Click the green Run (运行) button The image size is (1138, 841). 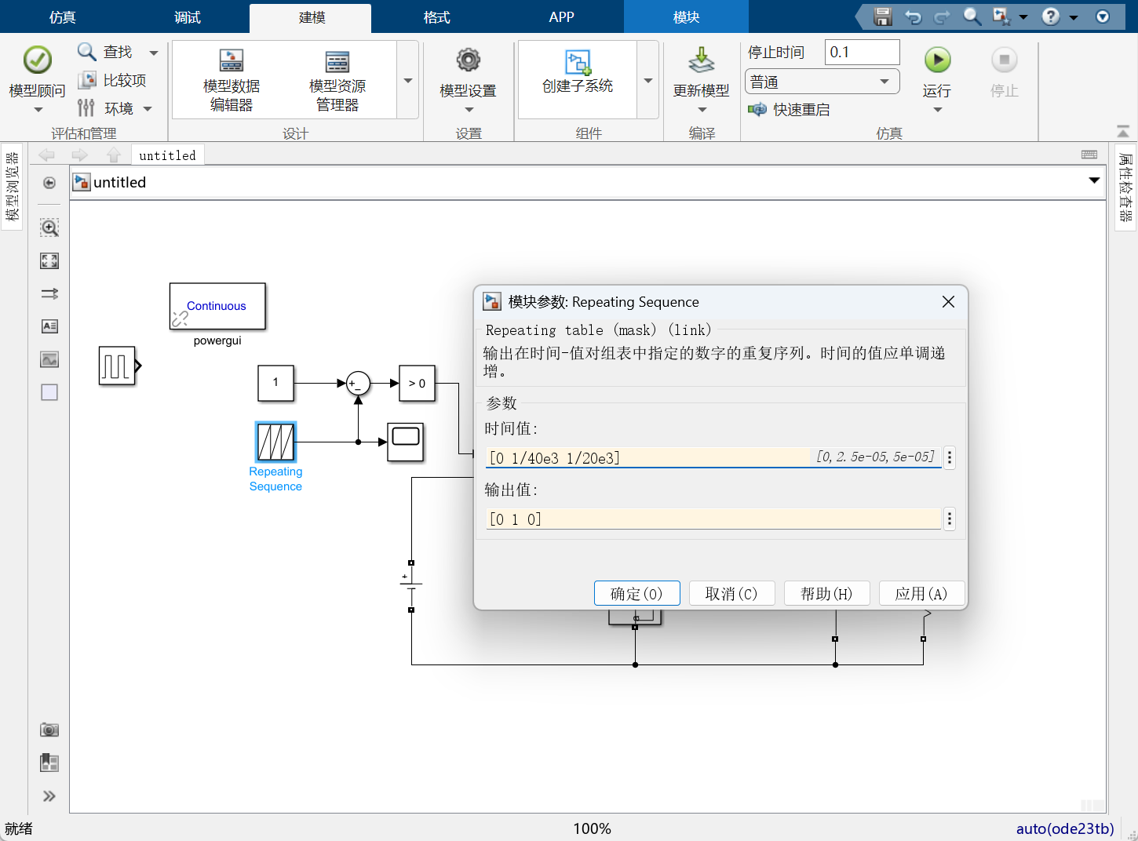937,60
